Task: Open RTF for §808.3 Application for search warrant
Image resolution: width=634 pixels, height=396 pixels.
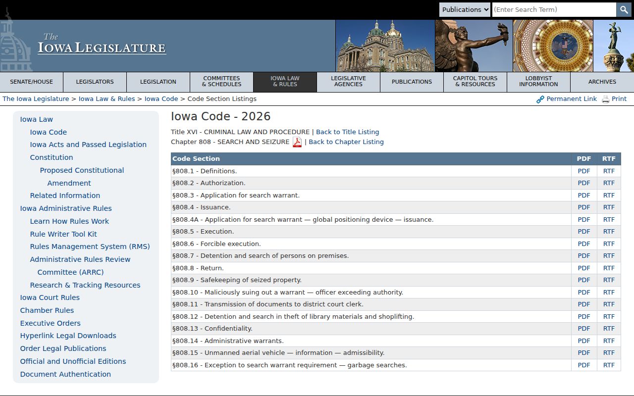Action: coord(609,196)
